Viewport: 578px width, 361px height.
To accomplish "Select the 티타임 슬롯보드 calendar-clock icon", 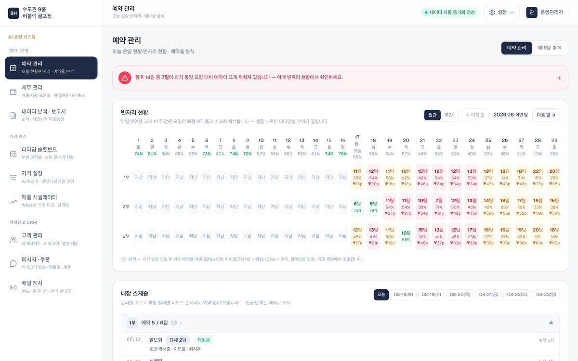I will [x=13, y=154].
